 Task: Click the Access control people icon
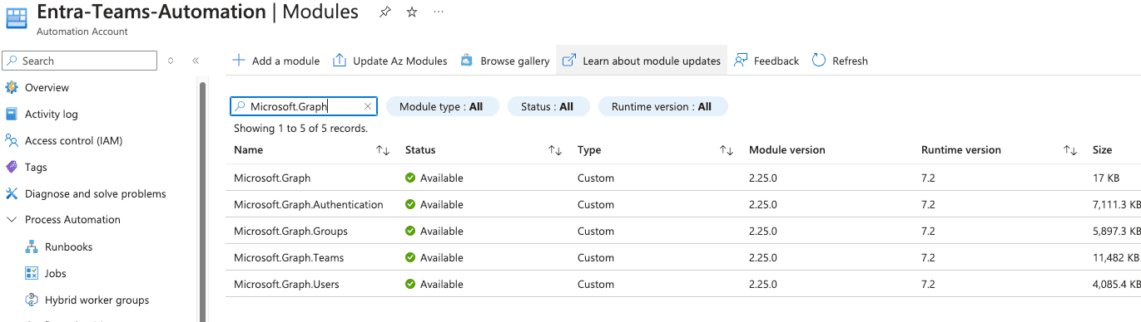click(12, 140)
